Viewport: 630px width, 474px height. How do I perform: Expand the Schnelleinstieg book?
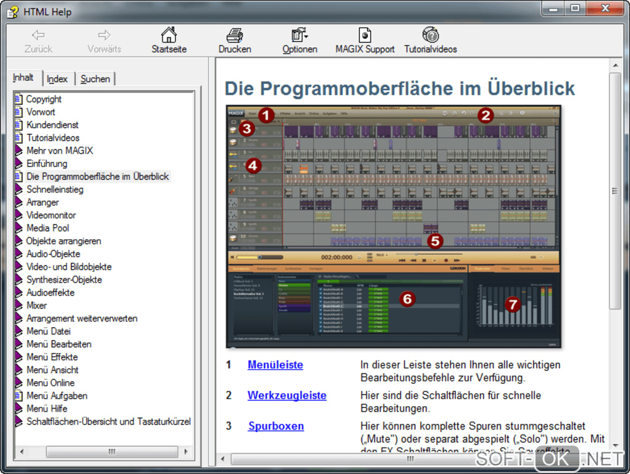tap(19, 189)
